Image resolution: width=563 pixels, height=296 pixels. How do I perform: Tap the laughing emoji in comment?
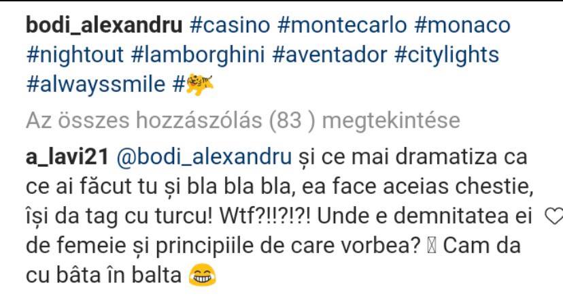coord(203,275)
